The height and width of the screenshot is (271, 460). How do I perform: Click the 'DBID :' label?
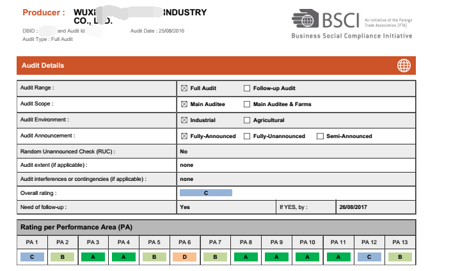30,31
